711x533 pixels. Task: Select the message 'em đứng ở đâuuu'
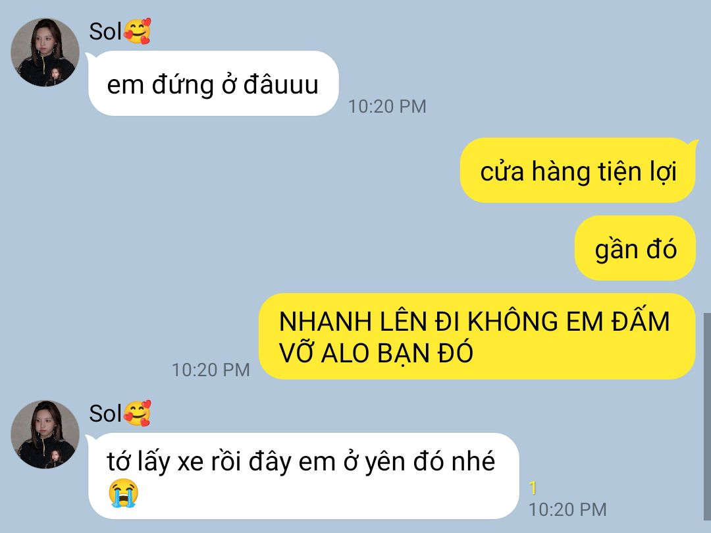pyautogui.click(x=213, y=84)
